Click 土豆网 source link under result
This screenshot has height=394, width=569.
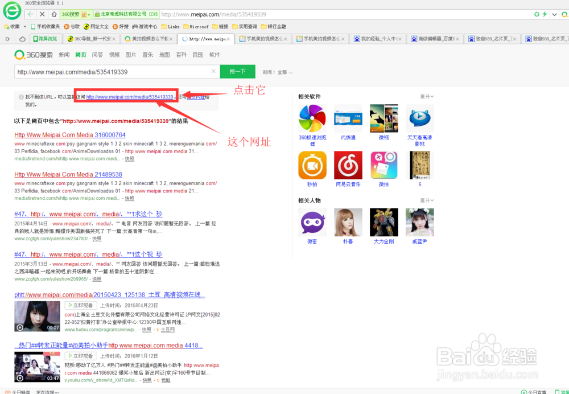(x=168, y=330)
